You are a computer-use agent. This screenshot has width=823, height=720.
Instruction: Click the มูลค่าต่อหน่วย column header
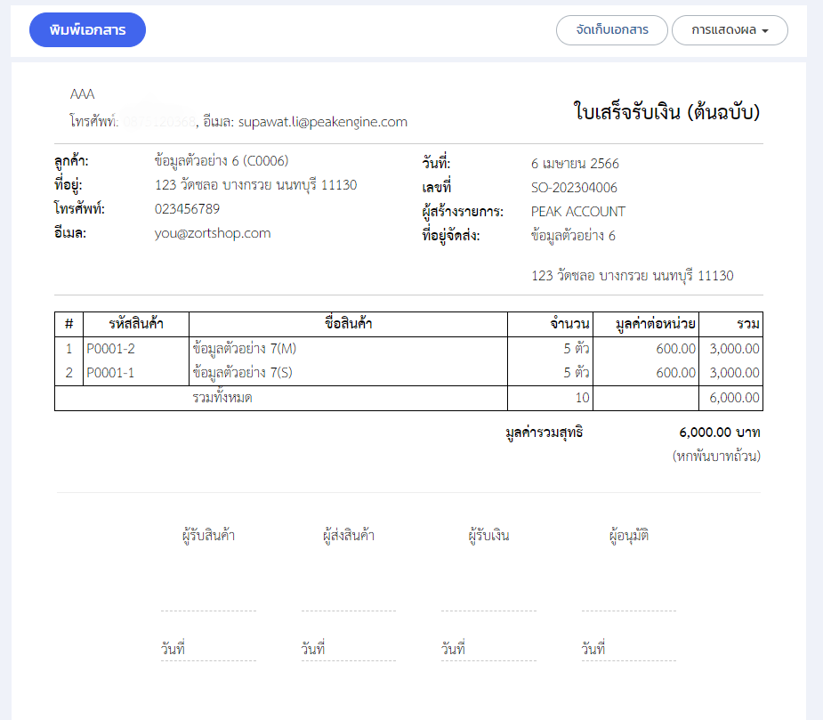[x=656, y=324]
